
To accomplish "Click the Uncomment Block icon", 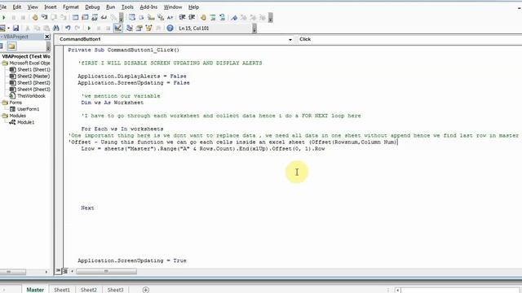I will point(222,17).
